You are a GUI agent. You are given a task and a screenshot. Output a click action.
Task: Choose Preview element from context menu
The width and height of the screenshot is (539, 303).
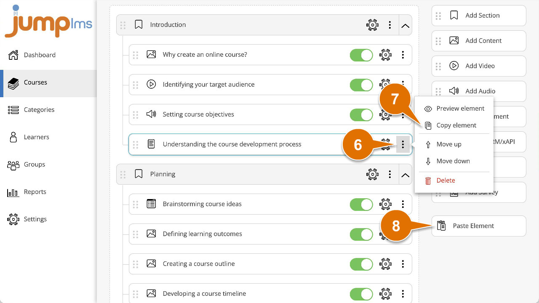(454, 109)
